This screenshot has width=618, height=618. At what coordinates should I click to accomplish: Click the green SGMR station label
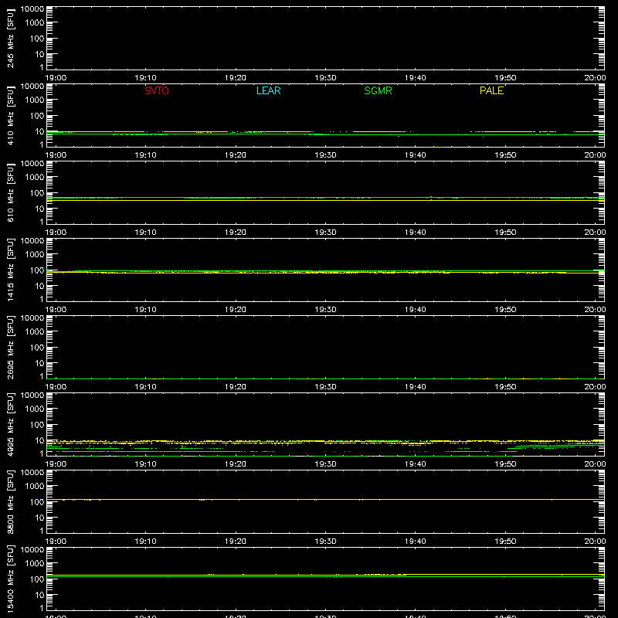pyautogui.click(x=378, y=90)
